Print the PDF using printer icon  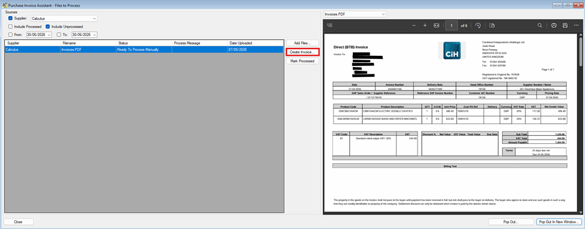pyautogui.click(x=554, y=25)
